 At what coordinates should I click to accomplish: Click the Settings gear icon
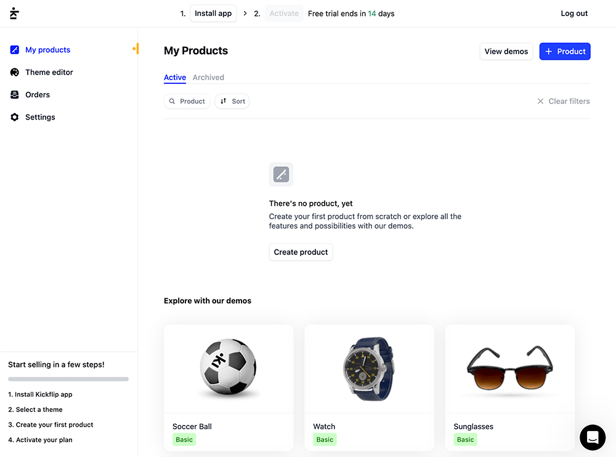pos(15,117)
